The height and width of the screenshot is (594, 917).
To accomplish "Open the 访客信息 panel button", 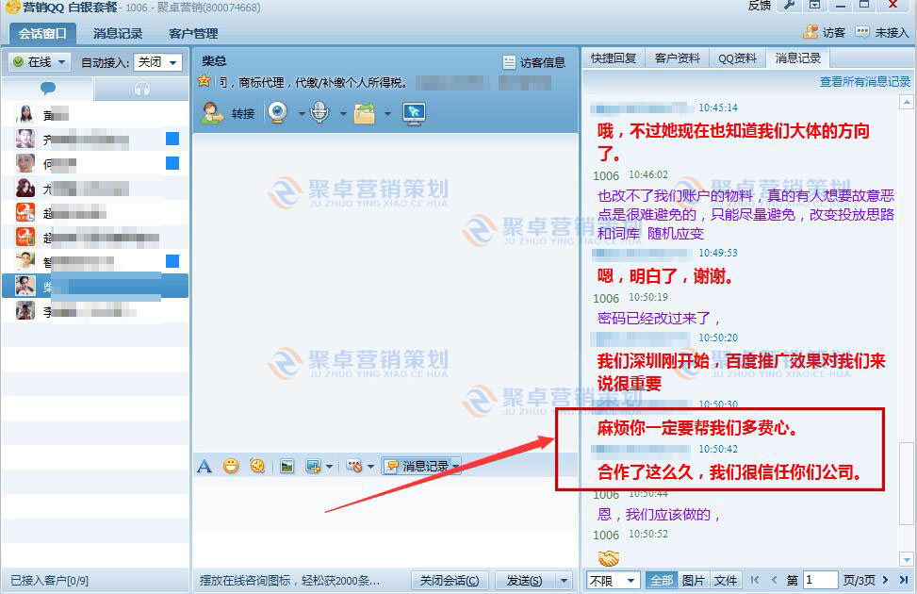I will (x=534, y=62).
